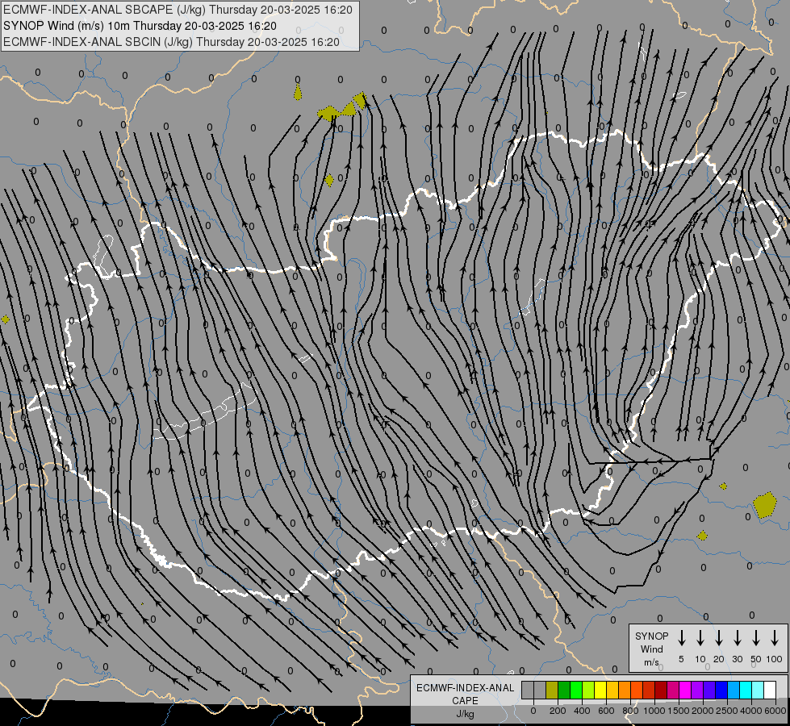Click the 10 m/s wind arrow in legend
The image size is (790, 726).
coord(700,638)
